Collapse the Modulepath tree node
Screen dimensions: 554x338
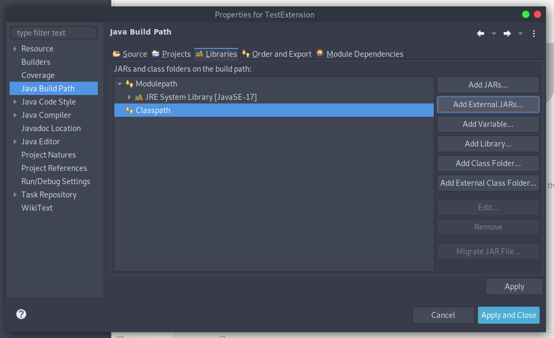120,84
